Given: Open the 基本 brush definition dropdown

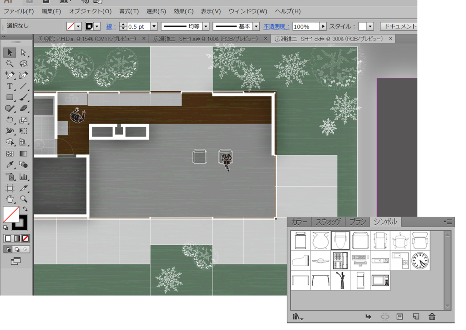Looking at the screenshot, I should tap(256, 26).
